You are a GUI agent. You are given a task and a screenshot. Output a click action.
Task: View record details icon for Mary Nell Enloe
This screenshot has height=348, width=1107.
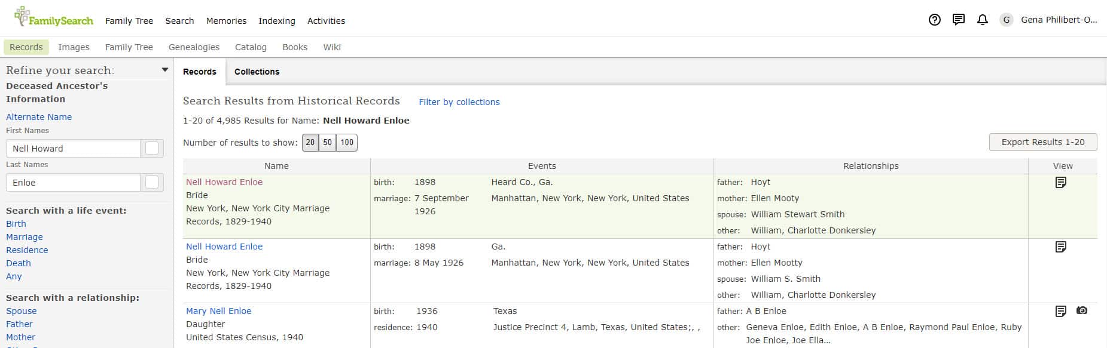1060,311
